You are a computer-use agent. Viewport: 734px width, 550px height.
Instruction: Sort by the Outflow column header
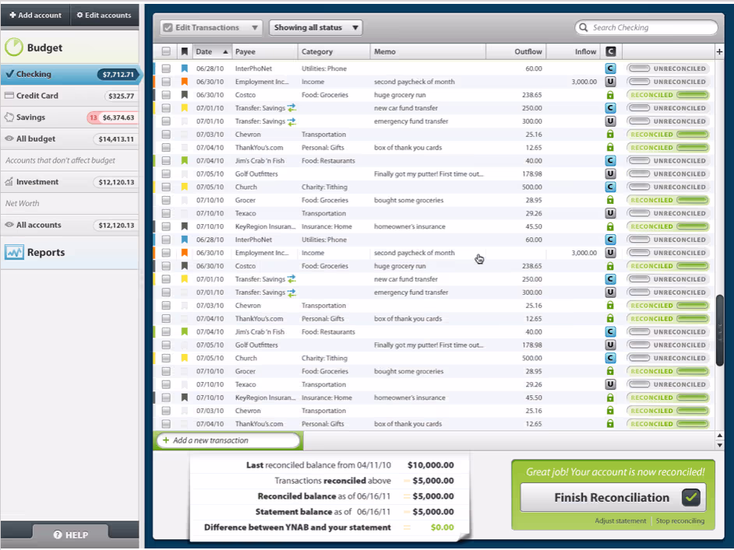516,51
